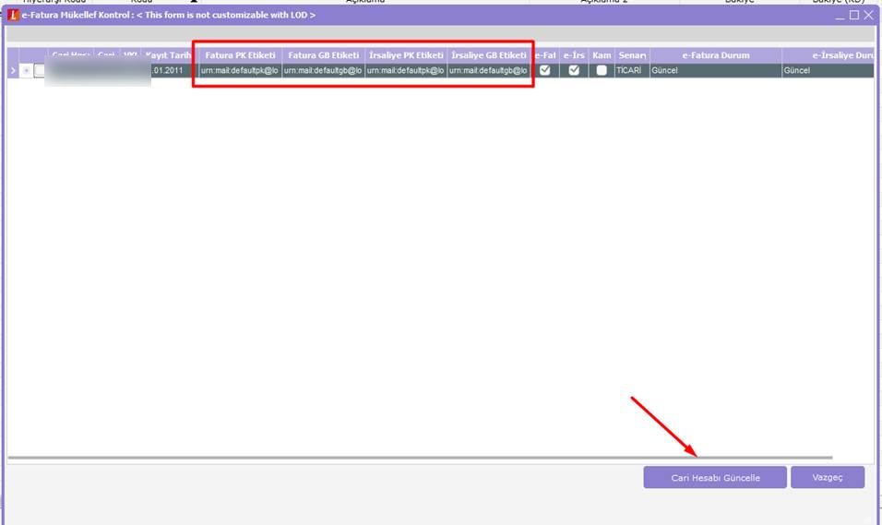The width and height of the screenshot is (882, 525).
Task: Click the Kayıt Tarihi column header
Action: (x=169, y=55)
